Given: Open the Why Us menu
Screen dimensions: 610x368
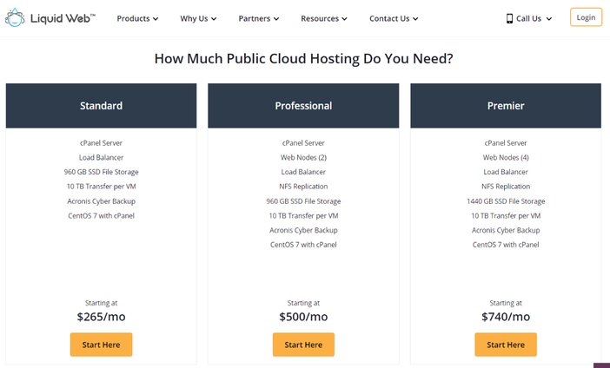Looking at the screenshot, I should (x=198, y=18).
